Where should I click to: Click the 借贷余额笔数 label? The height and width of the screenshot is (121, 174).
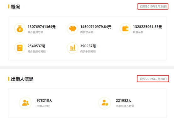88,51
